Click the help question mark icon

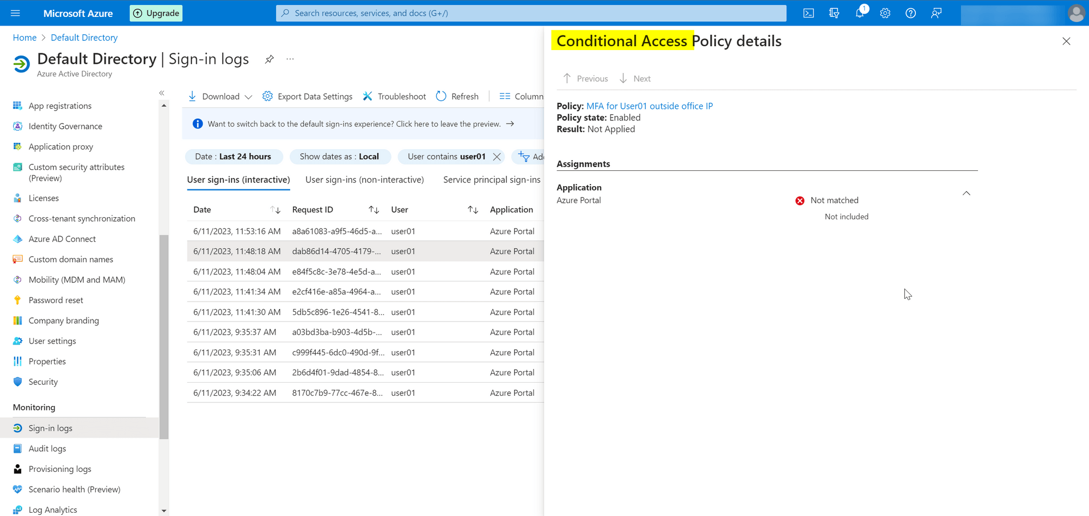pyautogui.click(x=910, y=13)
